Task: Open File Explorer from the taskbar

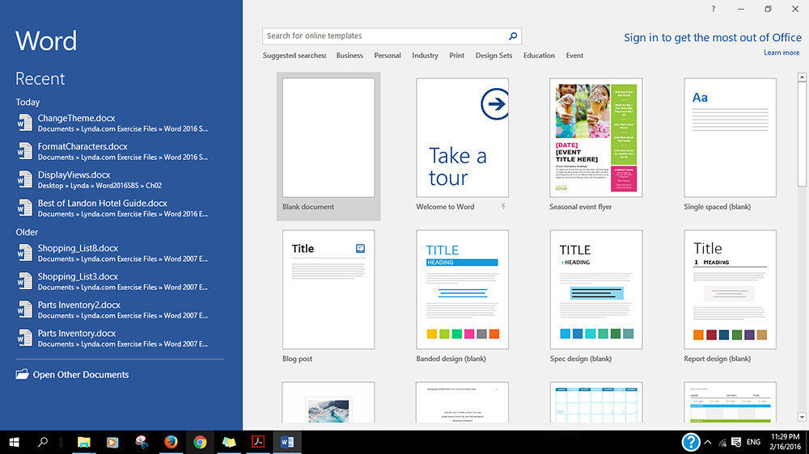Action: 83,442
